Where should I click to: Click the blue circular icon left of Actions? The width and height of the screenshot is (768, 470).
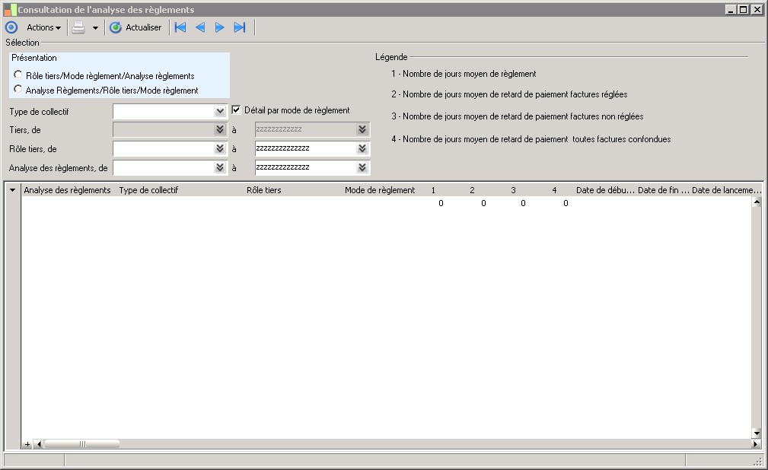(11, 27)
